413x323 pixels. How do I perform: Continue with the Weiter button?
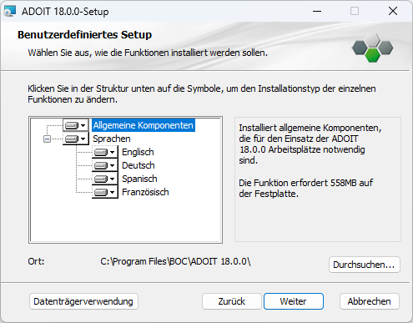pos(294,301)
